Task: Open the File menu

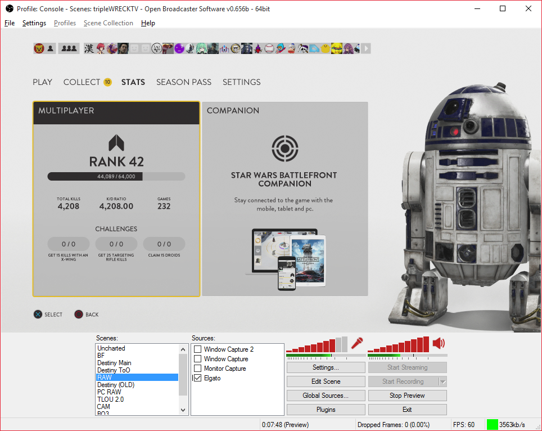Action: point(10,23)
